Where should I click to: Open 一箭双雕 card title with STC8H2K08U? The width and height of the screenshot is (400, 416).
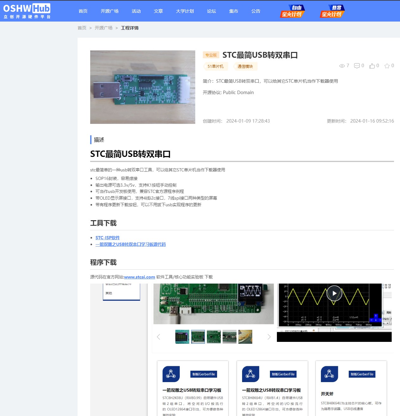pos(192,390)
